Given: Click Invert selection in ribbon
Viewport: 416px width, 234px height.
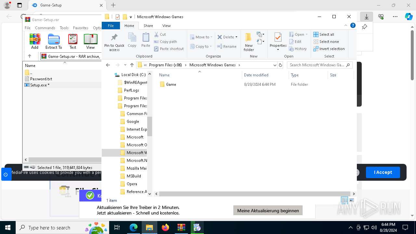Looking at the screenshot, I should 329,49.
